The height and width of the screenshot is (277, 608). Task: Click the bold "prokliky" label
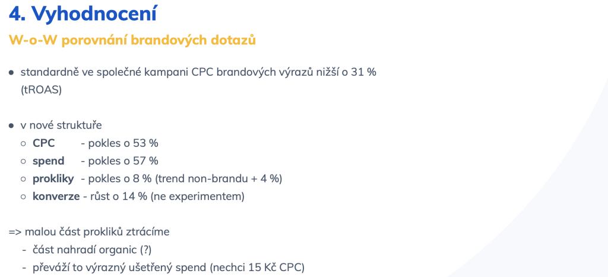[53, 179]
